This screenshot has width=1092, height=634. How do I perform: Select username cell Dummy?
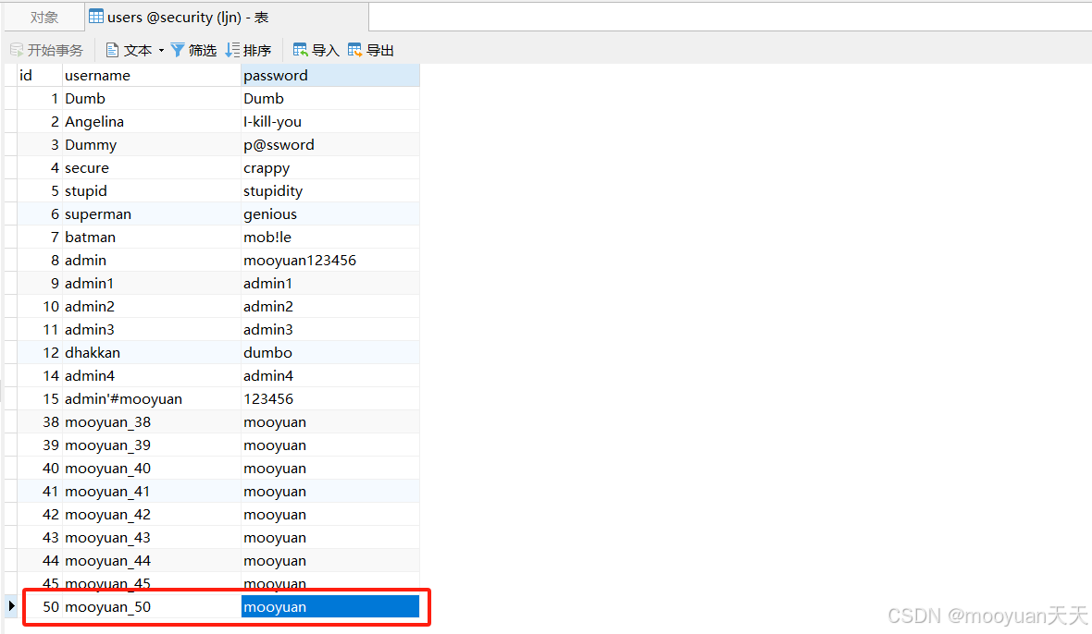151,144
